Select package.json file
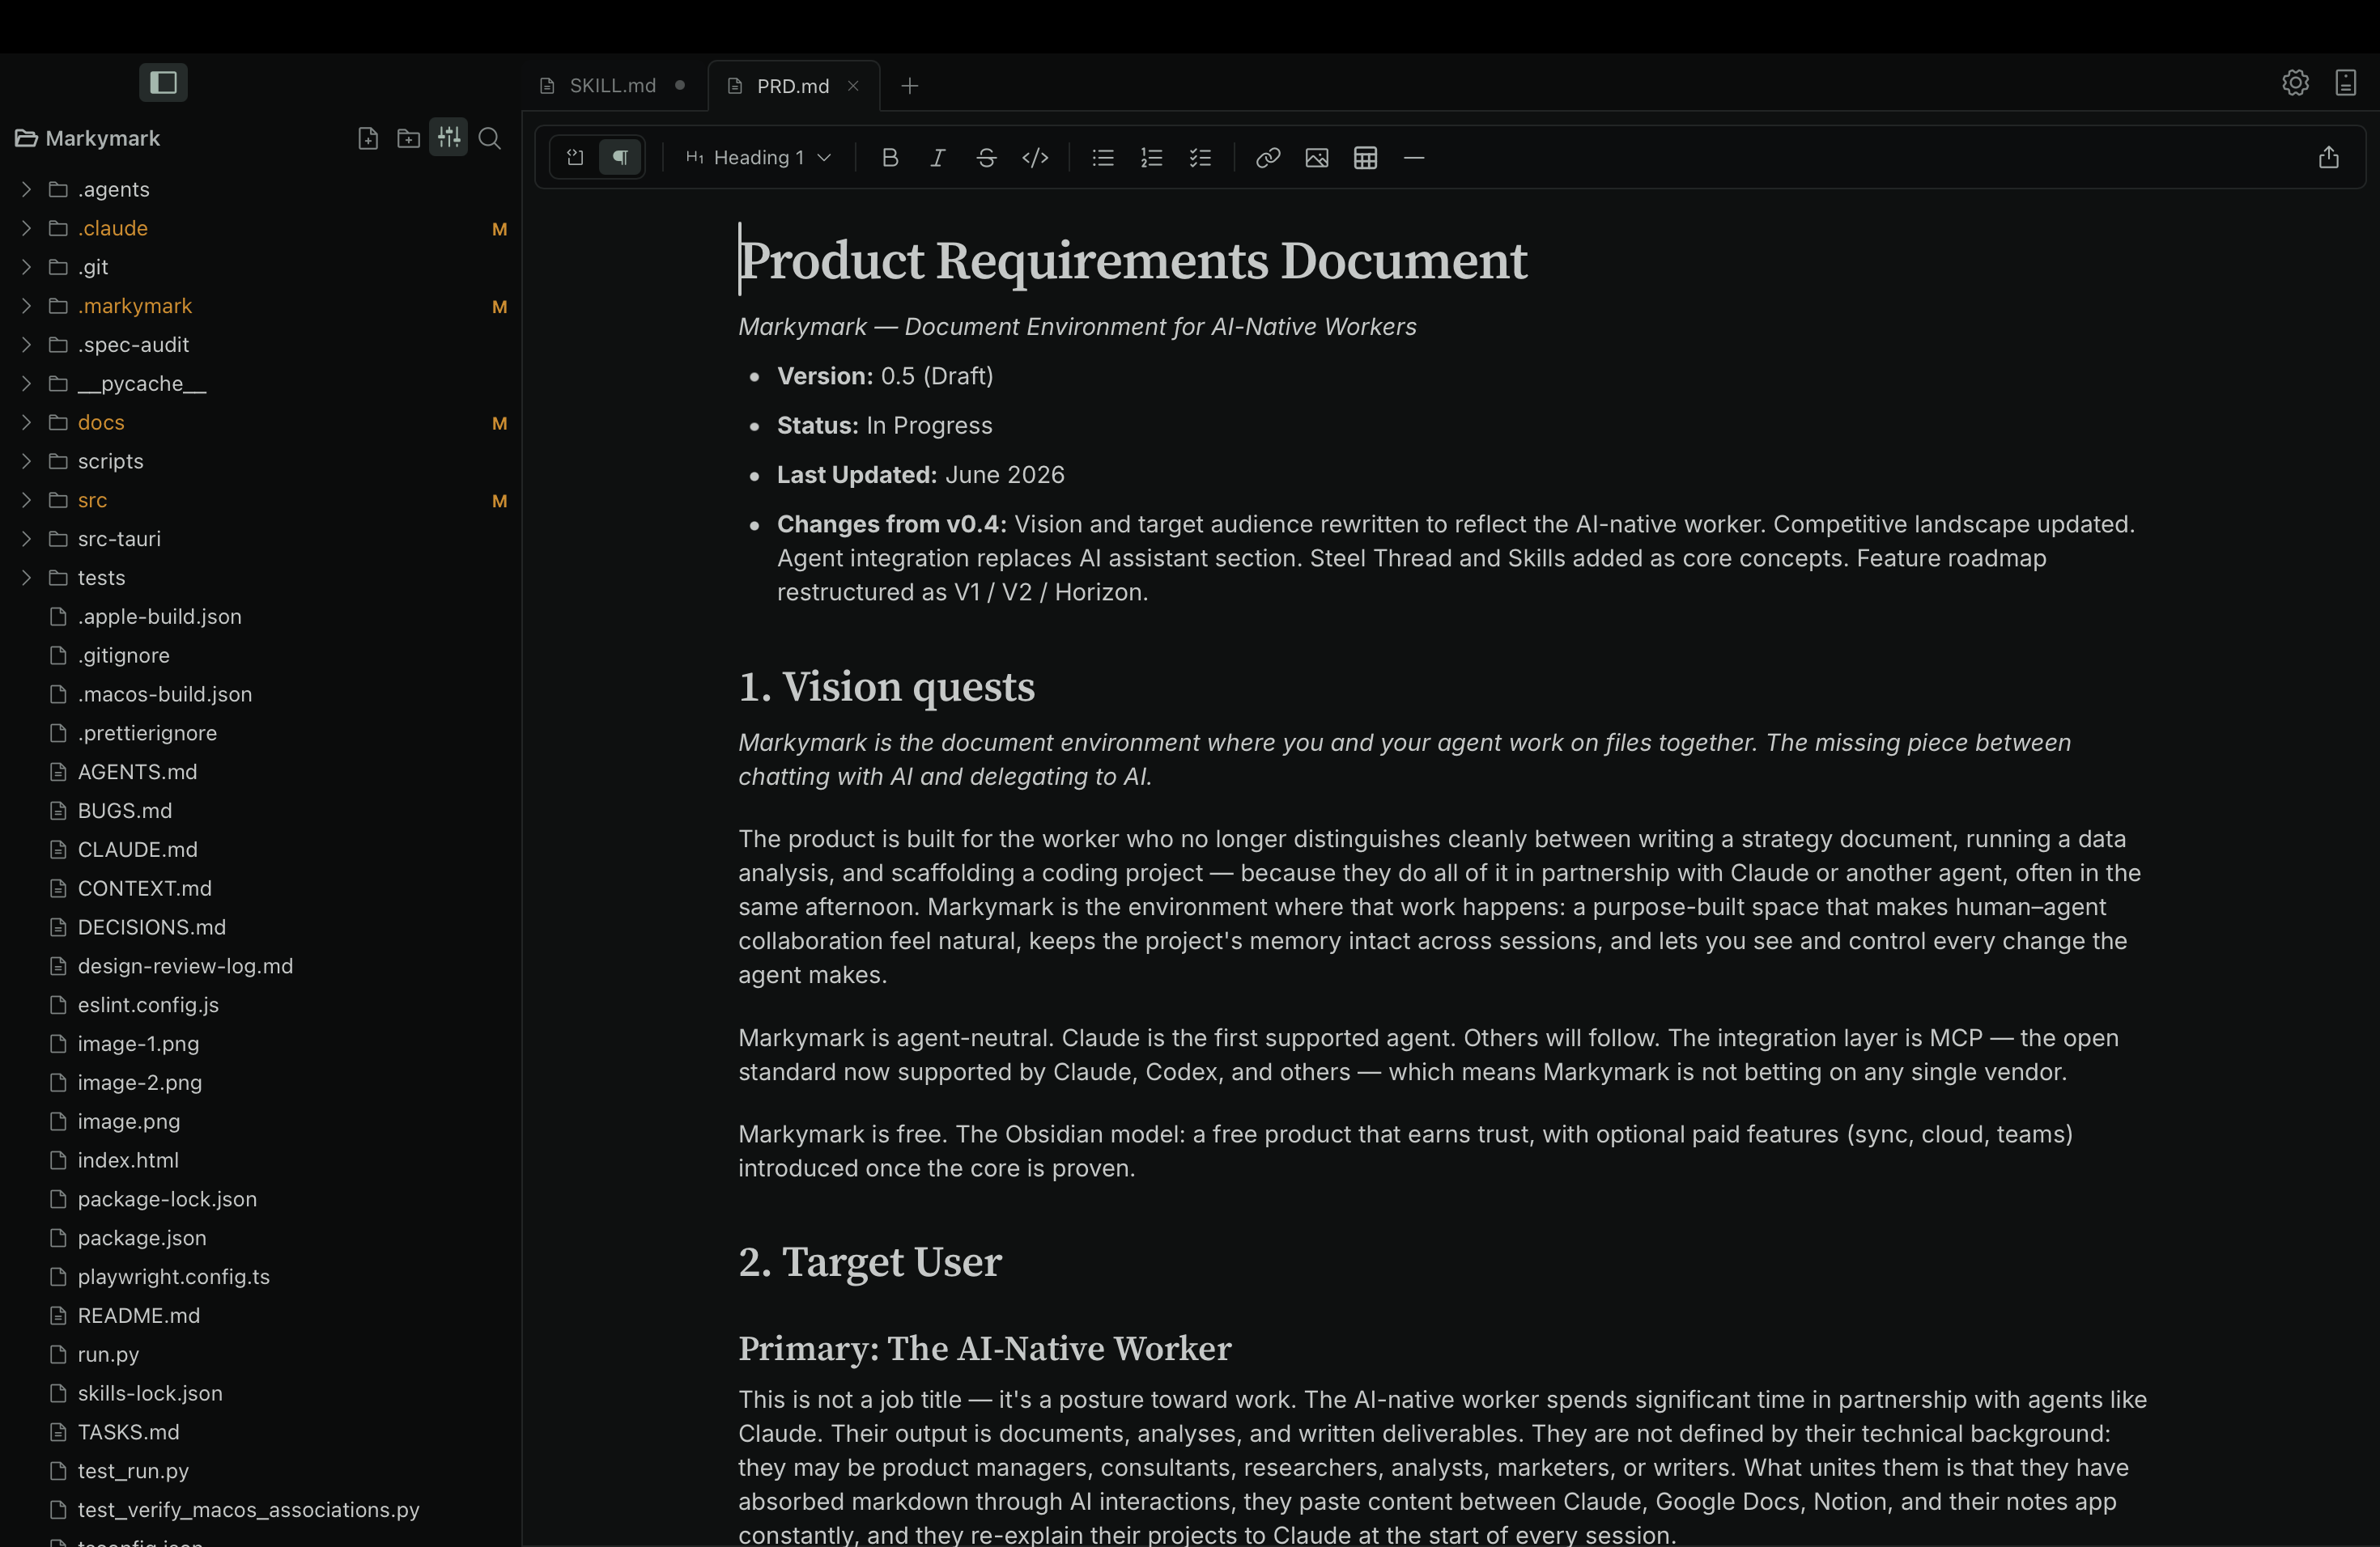 tap(260, 1238)
